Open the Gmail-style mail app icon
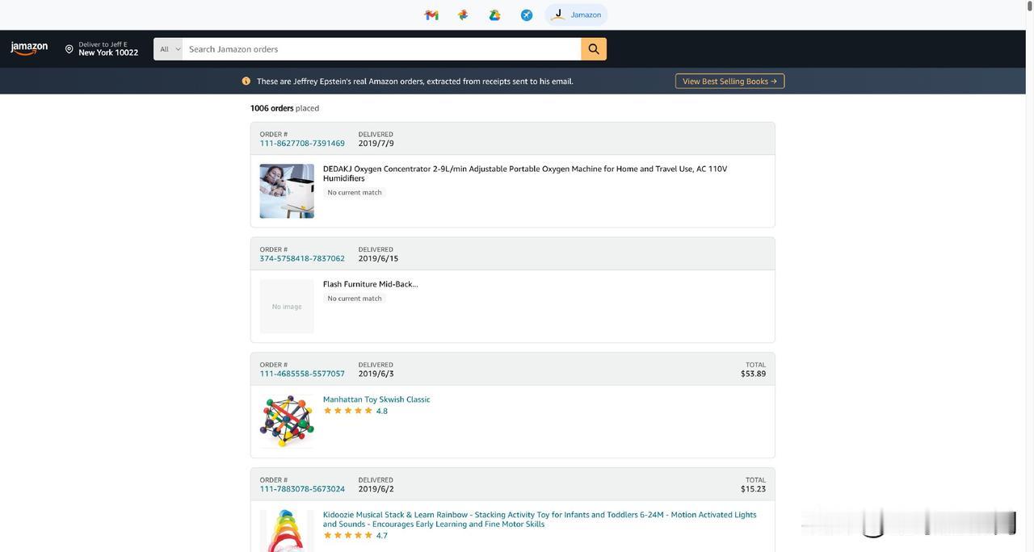This screenshot has height=552, width=1034. point(431,15)
